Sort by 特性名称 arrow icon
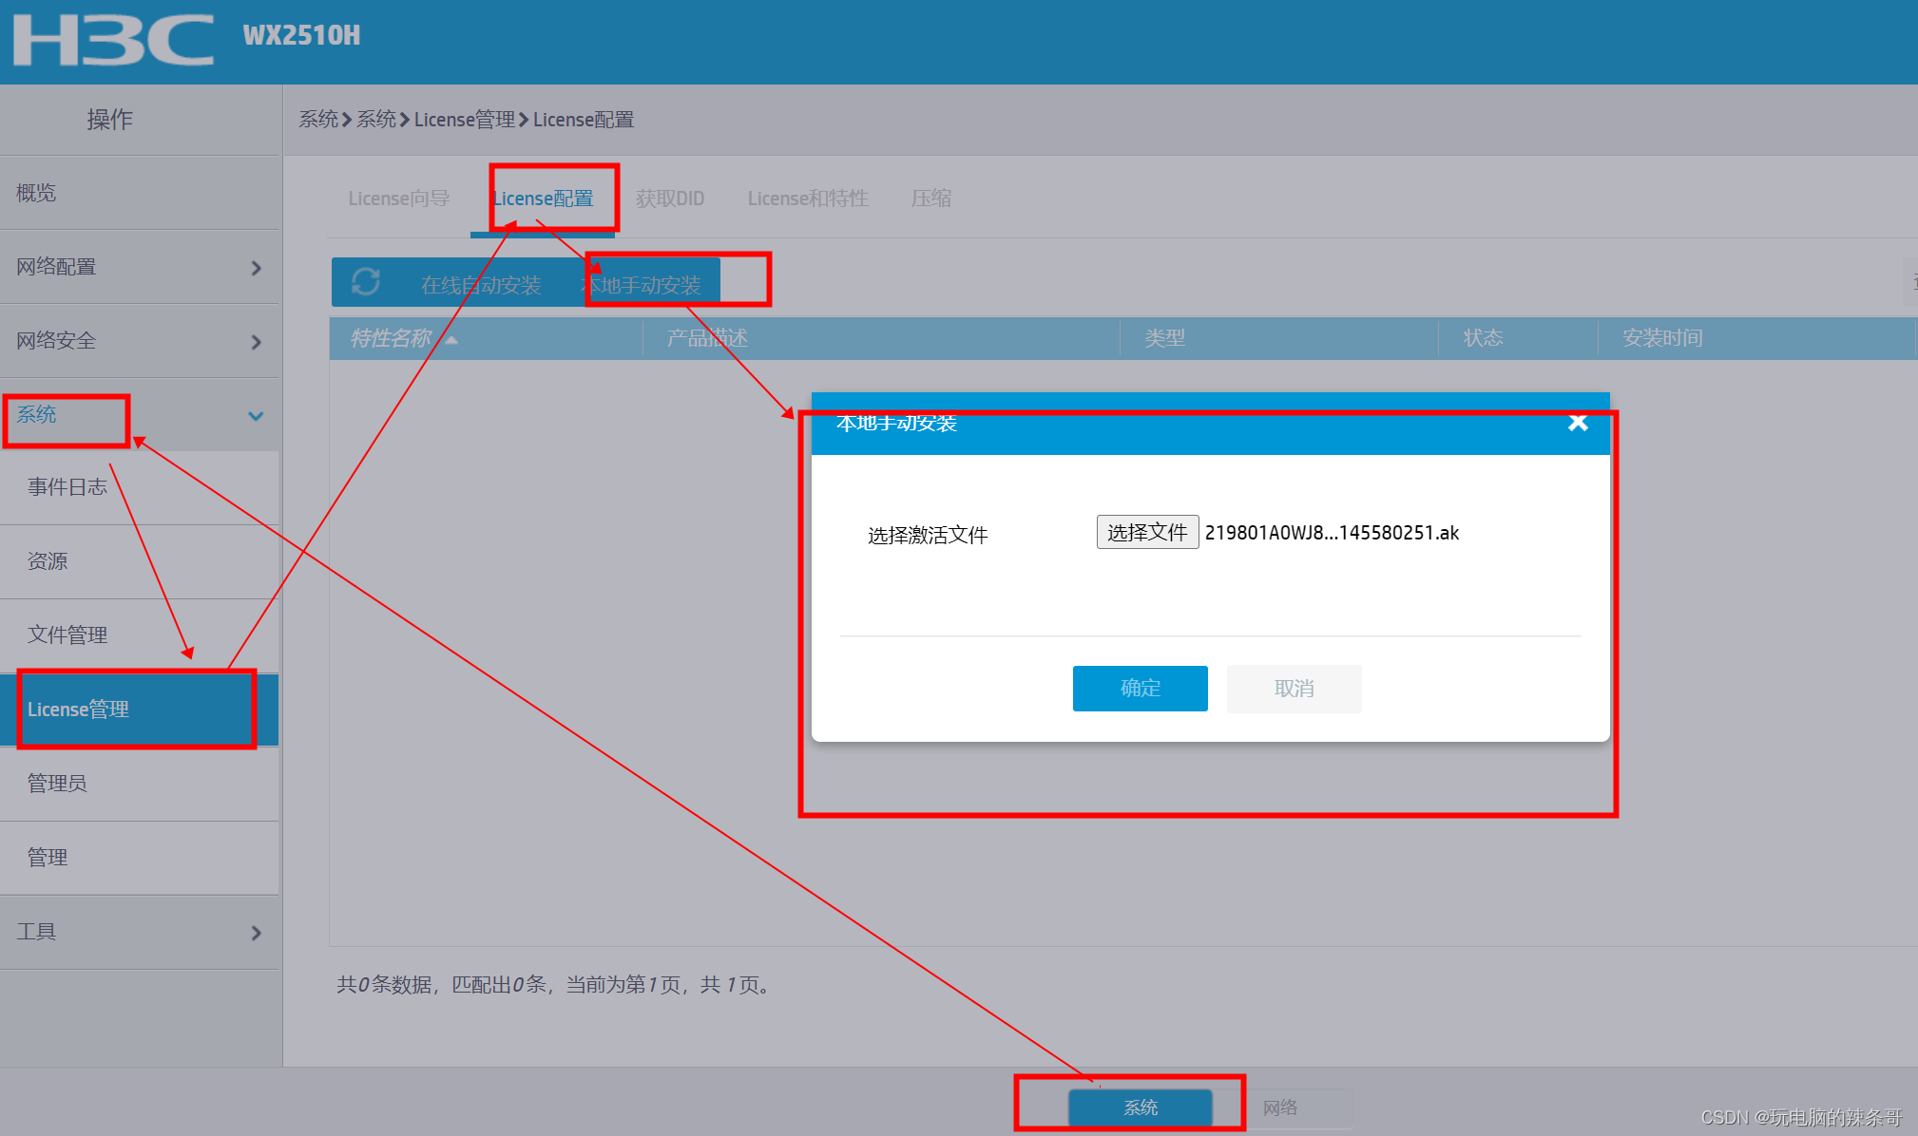The image size is (1918, 1136). 451,340
